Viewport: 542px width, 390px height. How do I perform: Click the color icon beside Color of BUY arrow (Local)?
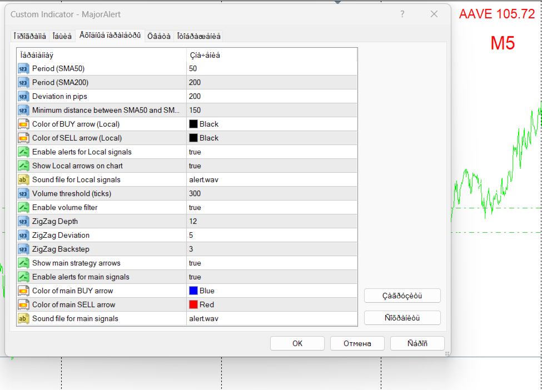[23, 124]
